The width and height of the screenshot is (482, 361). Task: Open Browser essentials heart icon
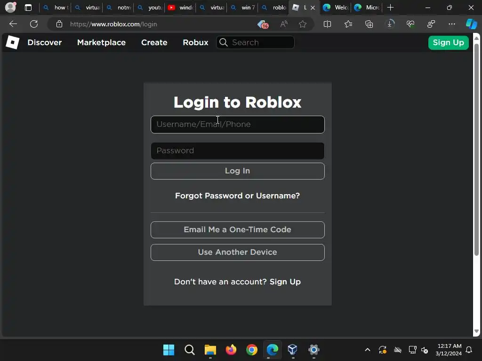click(x=410, y=24)
